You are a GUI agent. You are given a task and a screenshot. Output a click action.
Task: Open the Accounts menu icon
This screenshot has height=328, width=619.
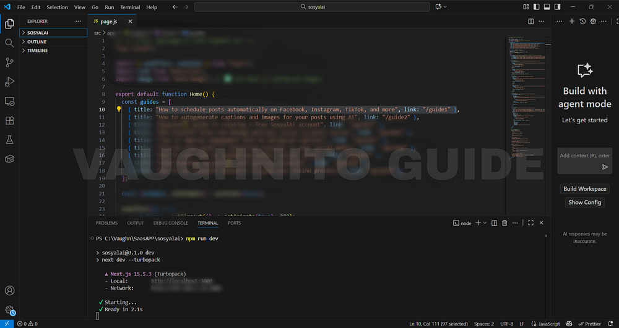pos(9,290)
